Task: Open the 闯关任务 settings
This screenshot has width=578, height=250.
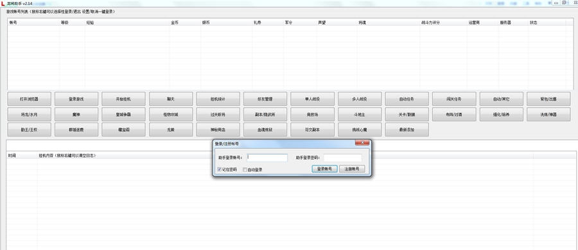Action: point(454,99)
